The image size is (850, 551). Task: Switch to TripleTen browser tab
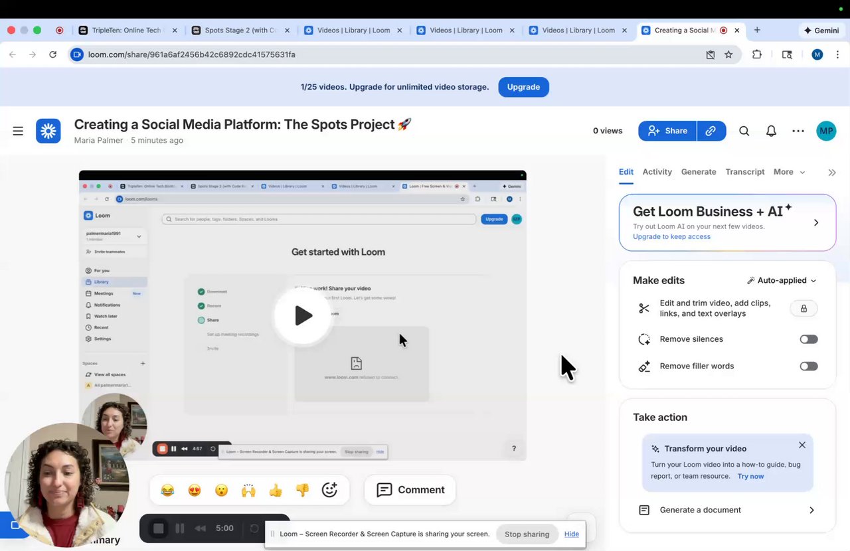pyautogui.click(x=127, y=30)
